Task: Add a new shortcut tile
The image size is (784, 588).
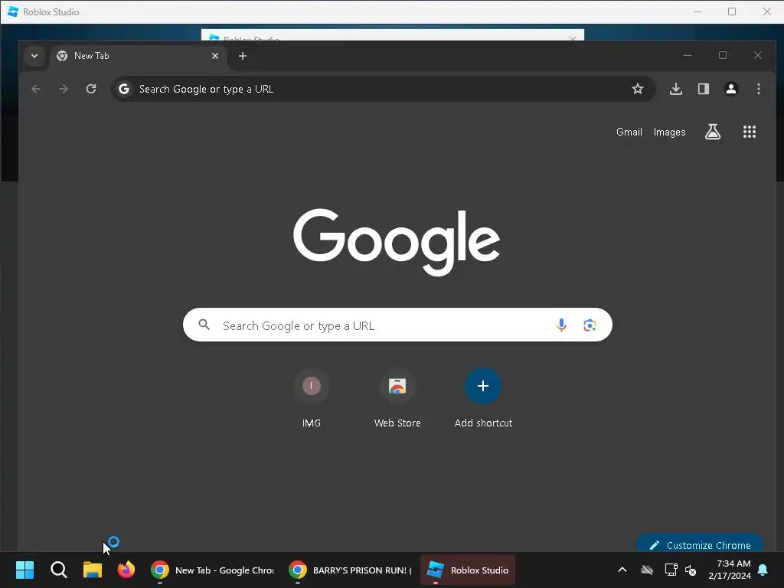Action: point(483,398)
